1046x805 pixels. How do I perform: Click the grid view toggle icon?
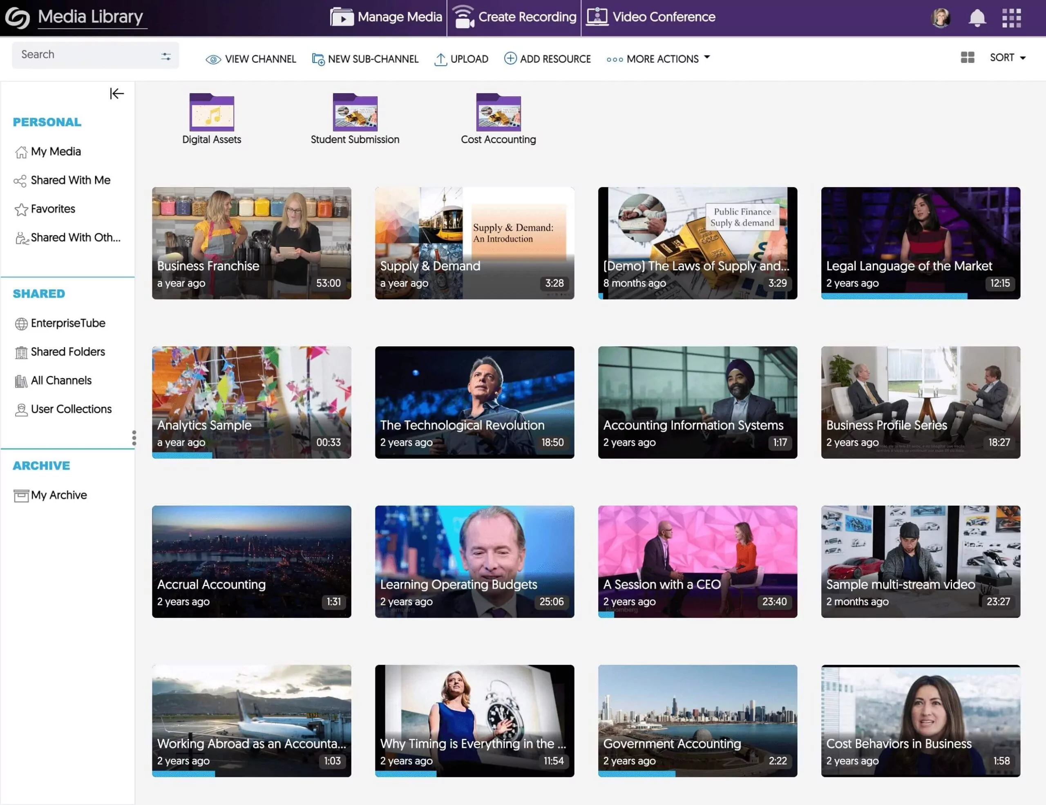pyautogui.click(x=968, y=58)
